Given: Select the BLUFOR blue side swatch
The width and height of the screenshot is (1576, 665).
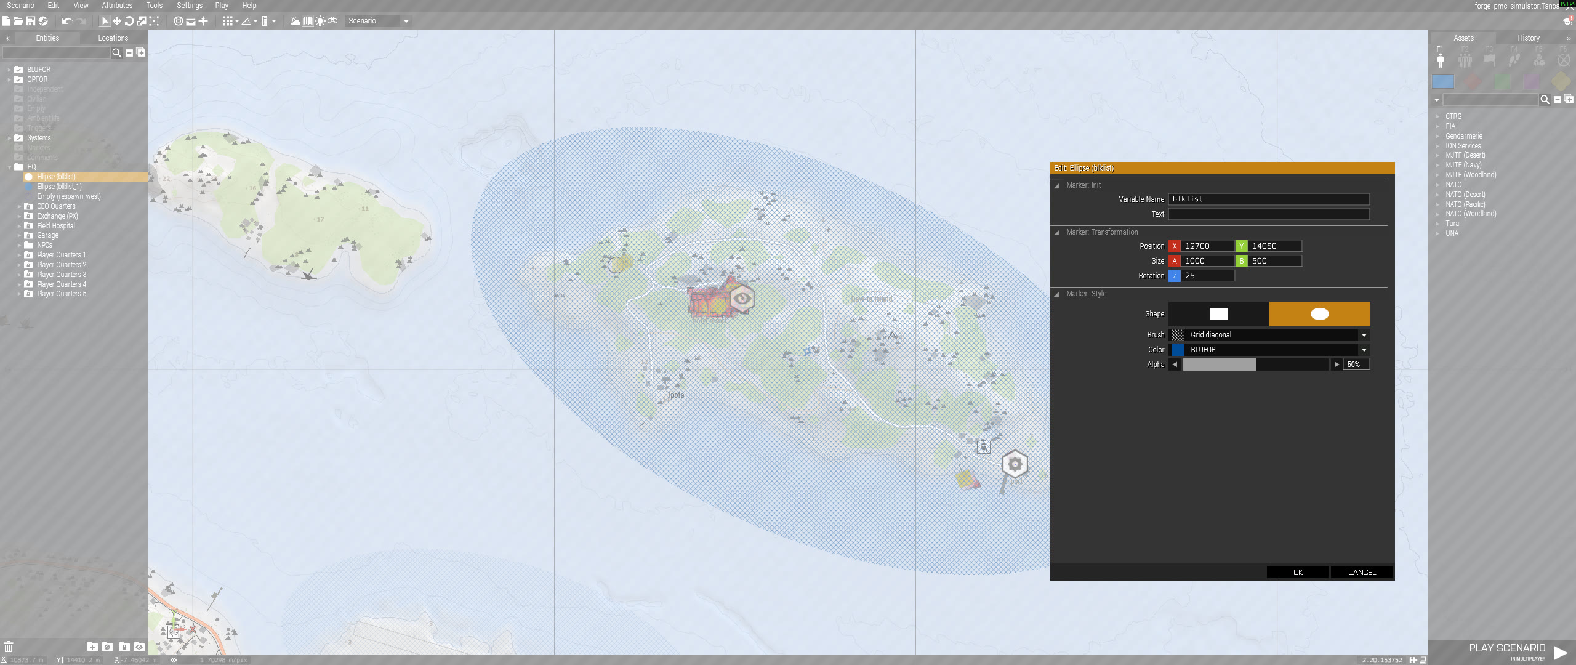Looking at the screenshot, I should coord(1443,81).
